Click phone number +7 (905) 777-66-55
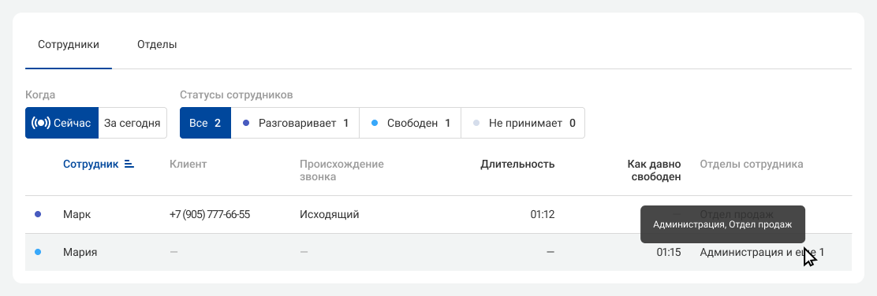This screenshot has height=296, width=877. click(x=210, y=214)
